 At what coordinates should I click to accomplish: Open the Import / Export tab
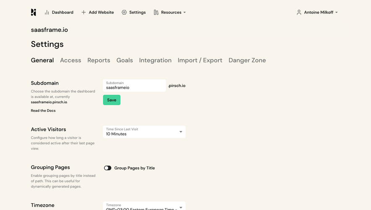[200, 60]
